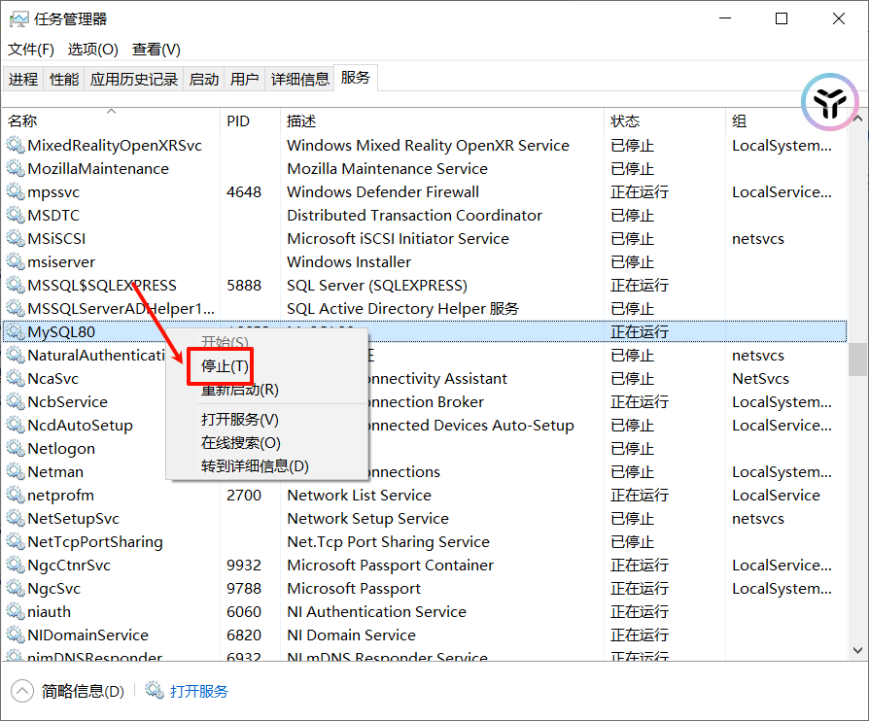Switch to the 启动 tab
Viewport: 869px width, 721px height.
204,79
